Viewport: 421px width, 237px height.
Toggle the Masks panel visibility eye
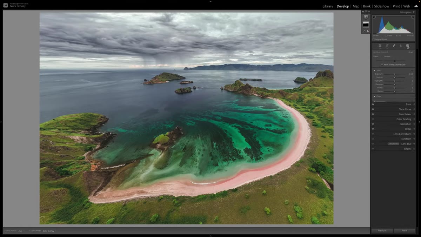tap(363, 12)
